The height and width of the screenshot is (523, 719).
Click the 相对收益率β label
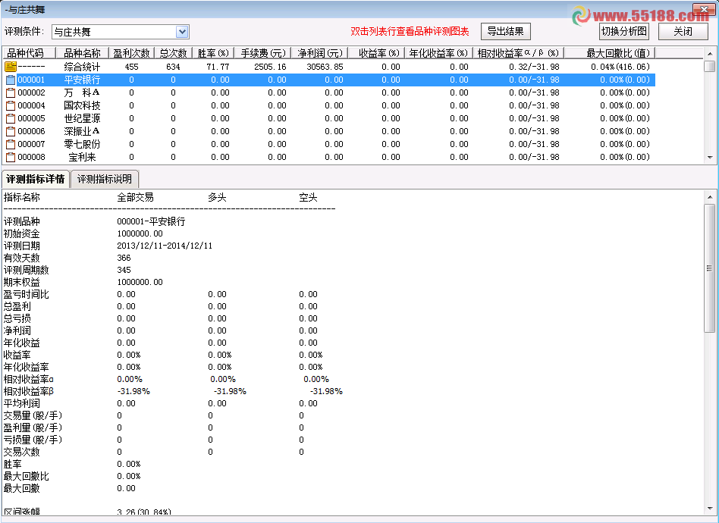point(29,391)
